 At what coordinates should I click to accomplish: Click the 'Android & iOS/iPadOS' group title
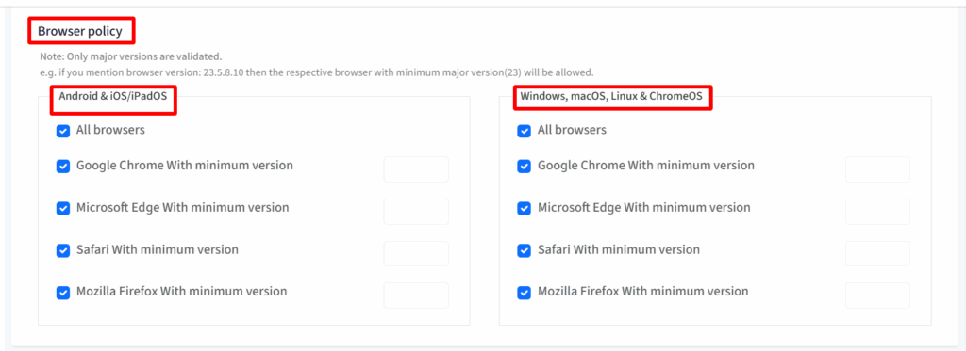coord(113,96)
